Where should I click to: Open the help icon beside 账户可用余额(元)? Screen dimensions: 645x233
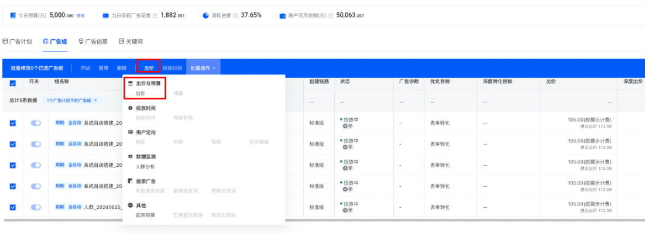(x=331, y=16)
